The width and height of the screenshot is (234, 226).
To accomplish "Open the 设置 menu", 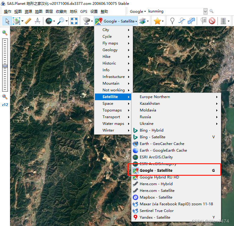I will 94,12.
